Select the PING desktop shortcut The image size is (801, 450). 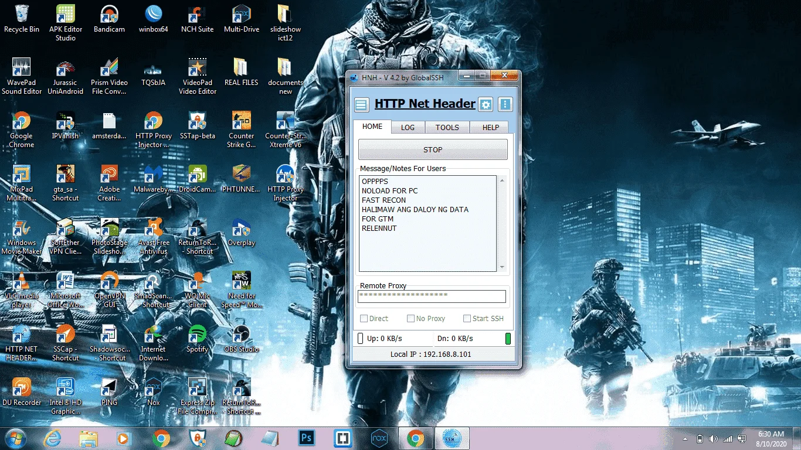(109, 393)
